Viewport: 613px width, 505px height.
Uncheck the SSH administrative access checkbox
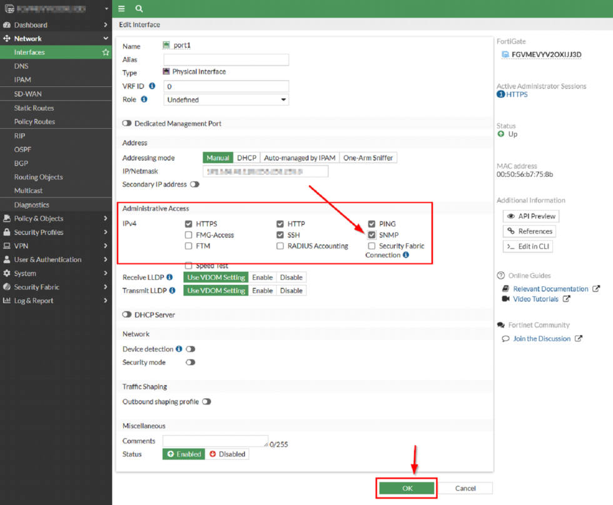pyautogui.click(x=281, y=235)
